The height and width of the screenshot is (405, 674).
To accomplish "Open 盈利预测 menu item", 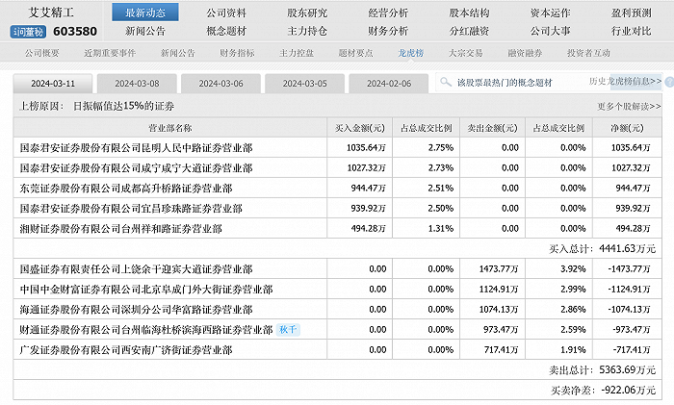I will pos(631,13).
